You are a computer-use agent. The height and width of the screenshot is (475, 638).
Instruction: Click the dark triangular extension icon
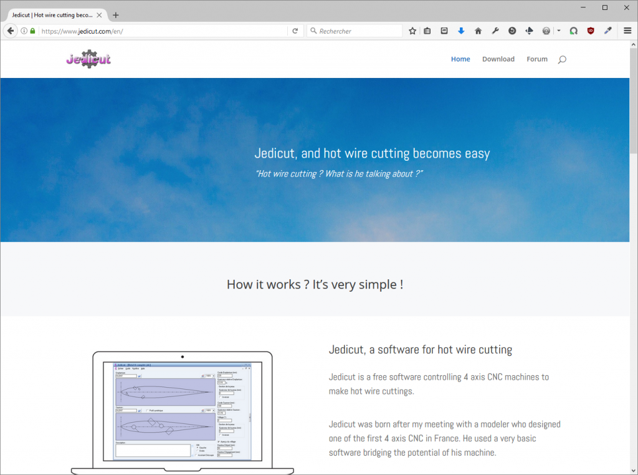(530, 31)
